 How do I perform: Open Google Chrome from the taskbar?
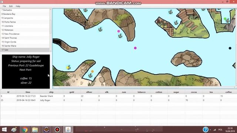[x=25, y=130]
